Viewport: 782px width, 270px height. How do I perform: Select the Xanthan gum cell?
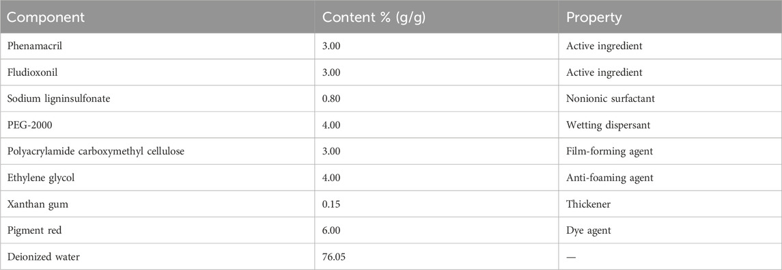[x=157, y=204]
